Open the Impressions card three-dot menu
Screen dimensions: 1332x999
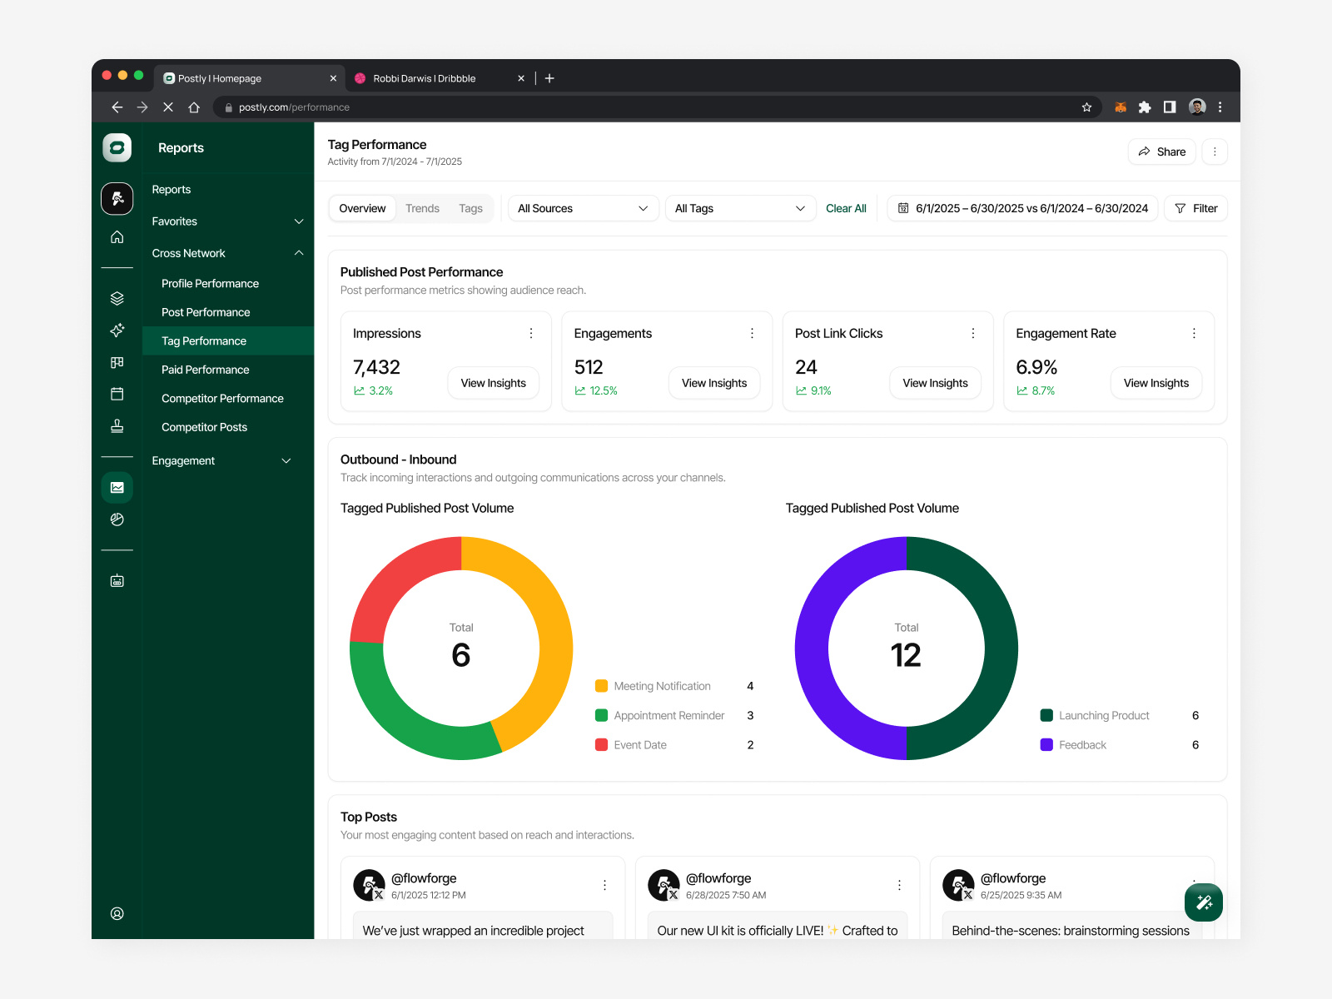coord(531,333)
